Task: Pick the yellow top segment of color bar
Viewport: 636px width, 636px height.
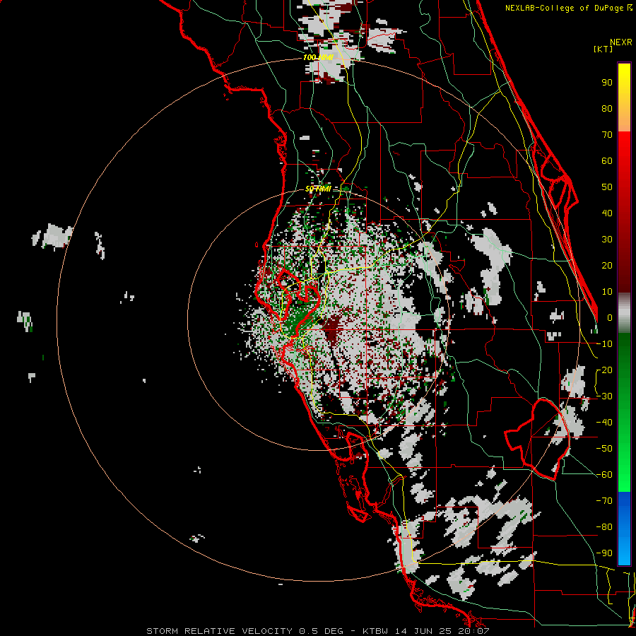Action: pyautogui.click(x=624, y=98)
